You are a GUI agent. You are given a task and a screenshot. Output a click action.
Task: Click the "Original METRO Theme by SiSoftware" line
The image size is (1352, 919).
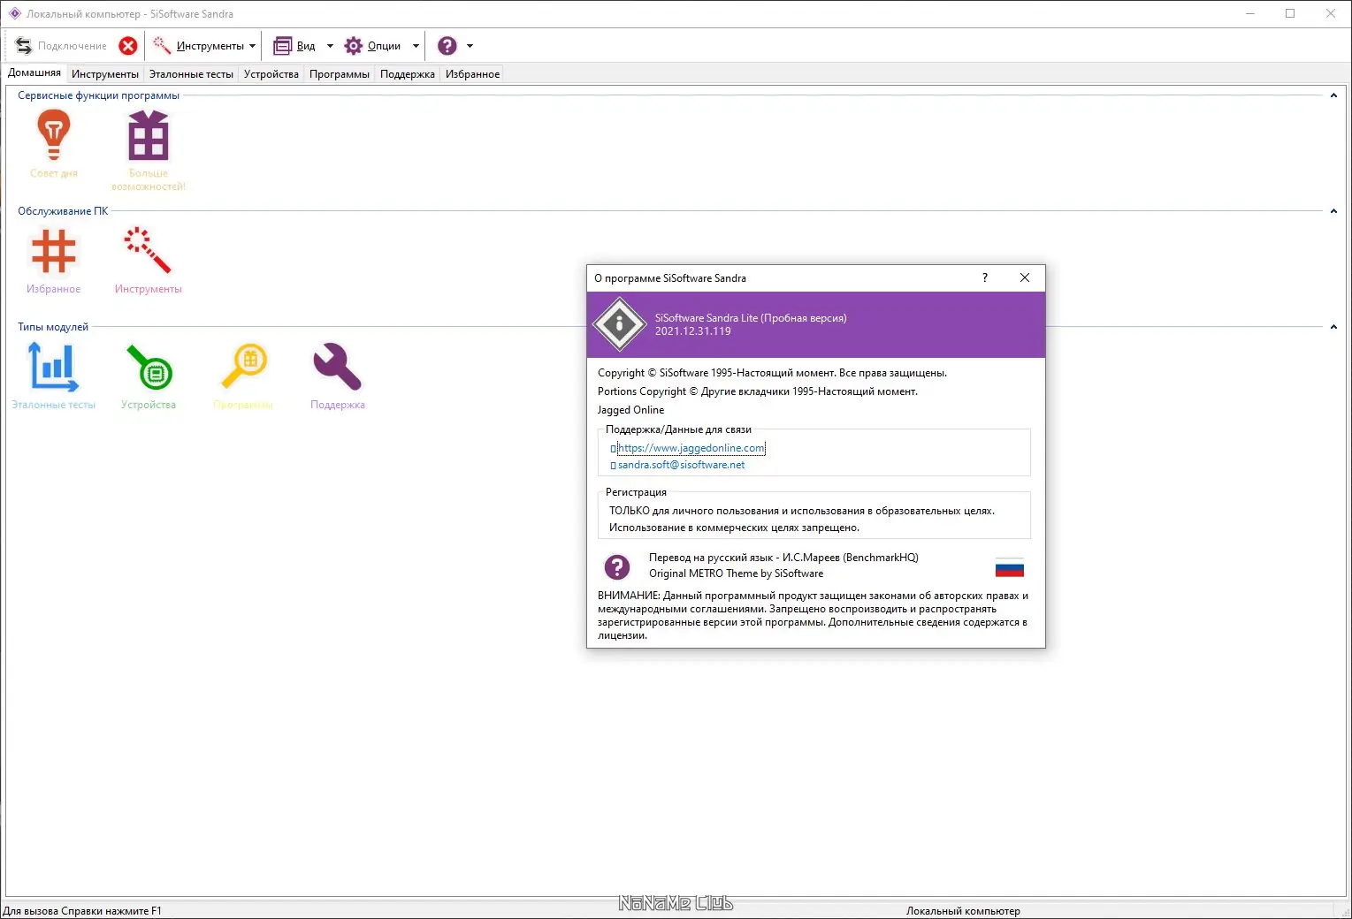736,573
